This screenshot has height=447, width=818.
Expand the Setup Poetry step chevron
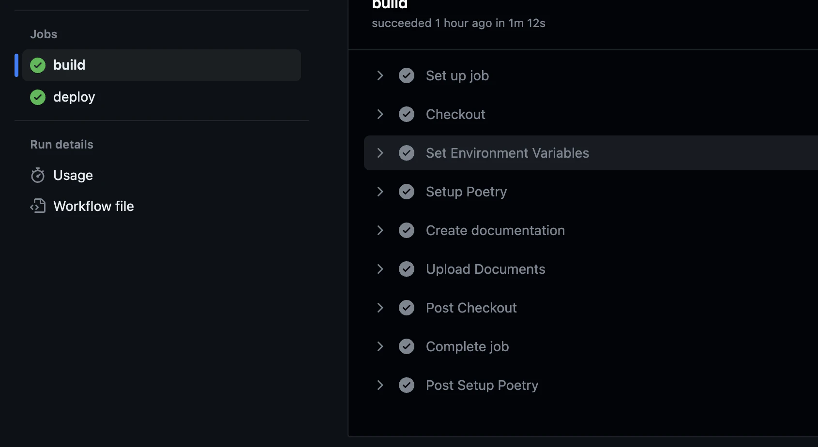point(380,192)
